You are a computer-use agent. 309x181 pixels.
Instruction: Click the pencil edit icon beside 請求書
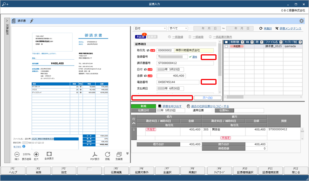(x=32, y=21)
